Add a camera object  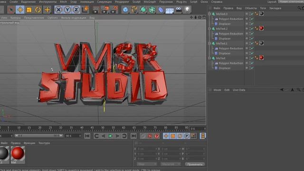coord(179,9)
